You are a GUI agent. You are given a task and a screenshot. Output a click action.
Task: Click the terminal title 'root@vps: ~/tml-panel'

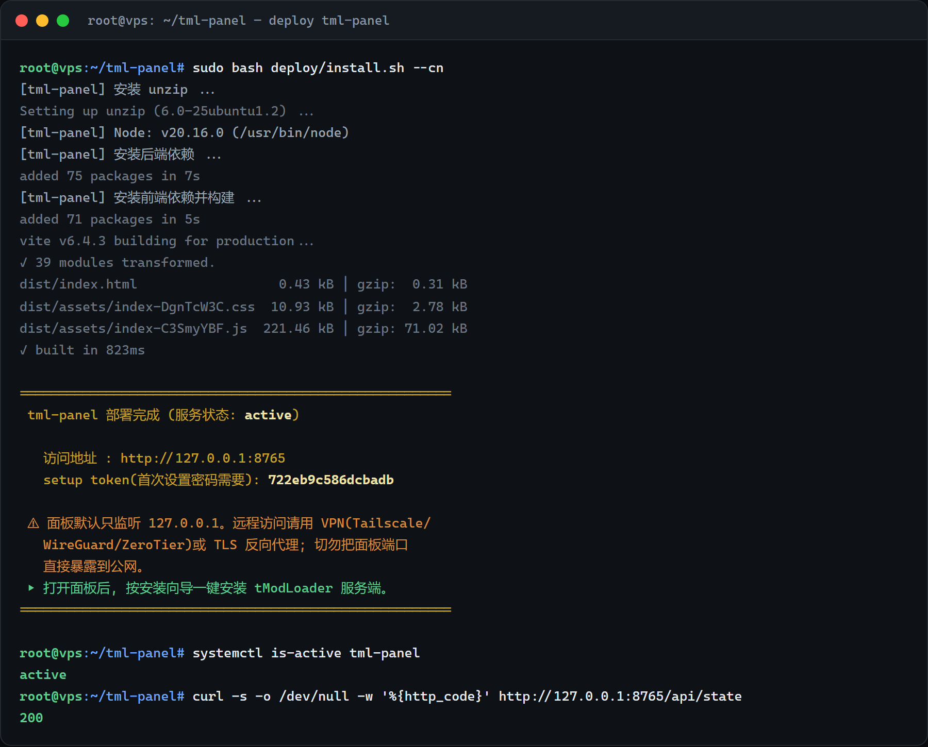167,21
